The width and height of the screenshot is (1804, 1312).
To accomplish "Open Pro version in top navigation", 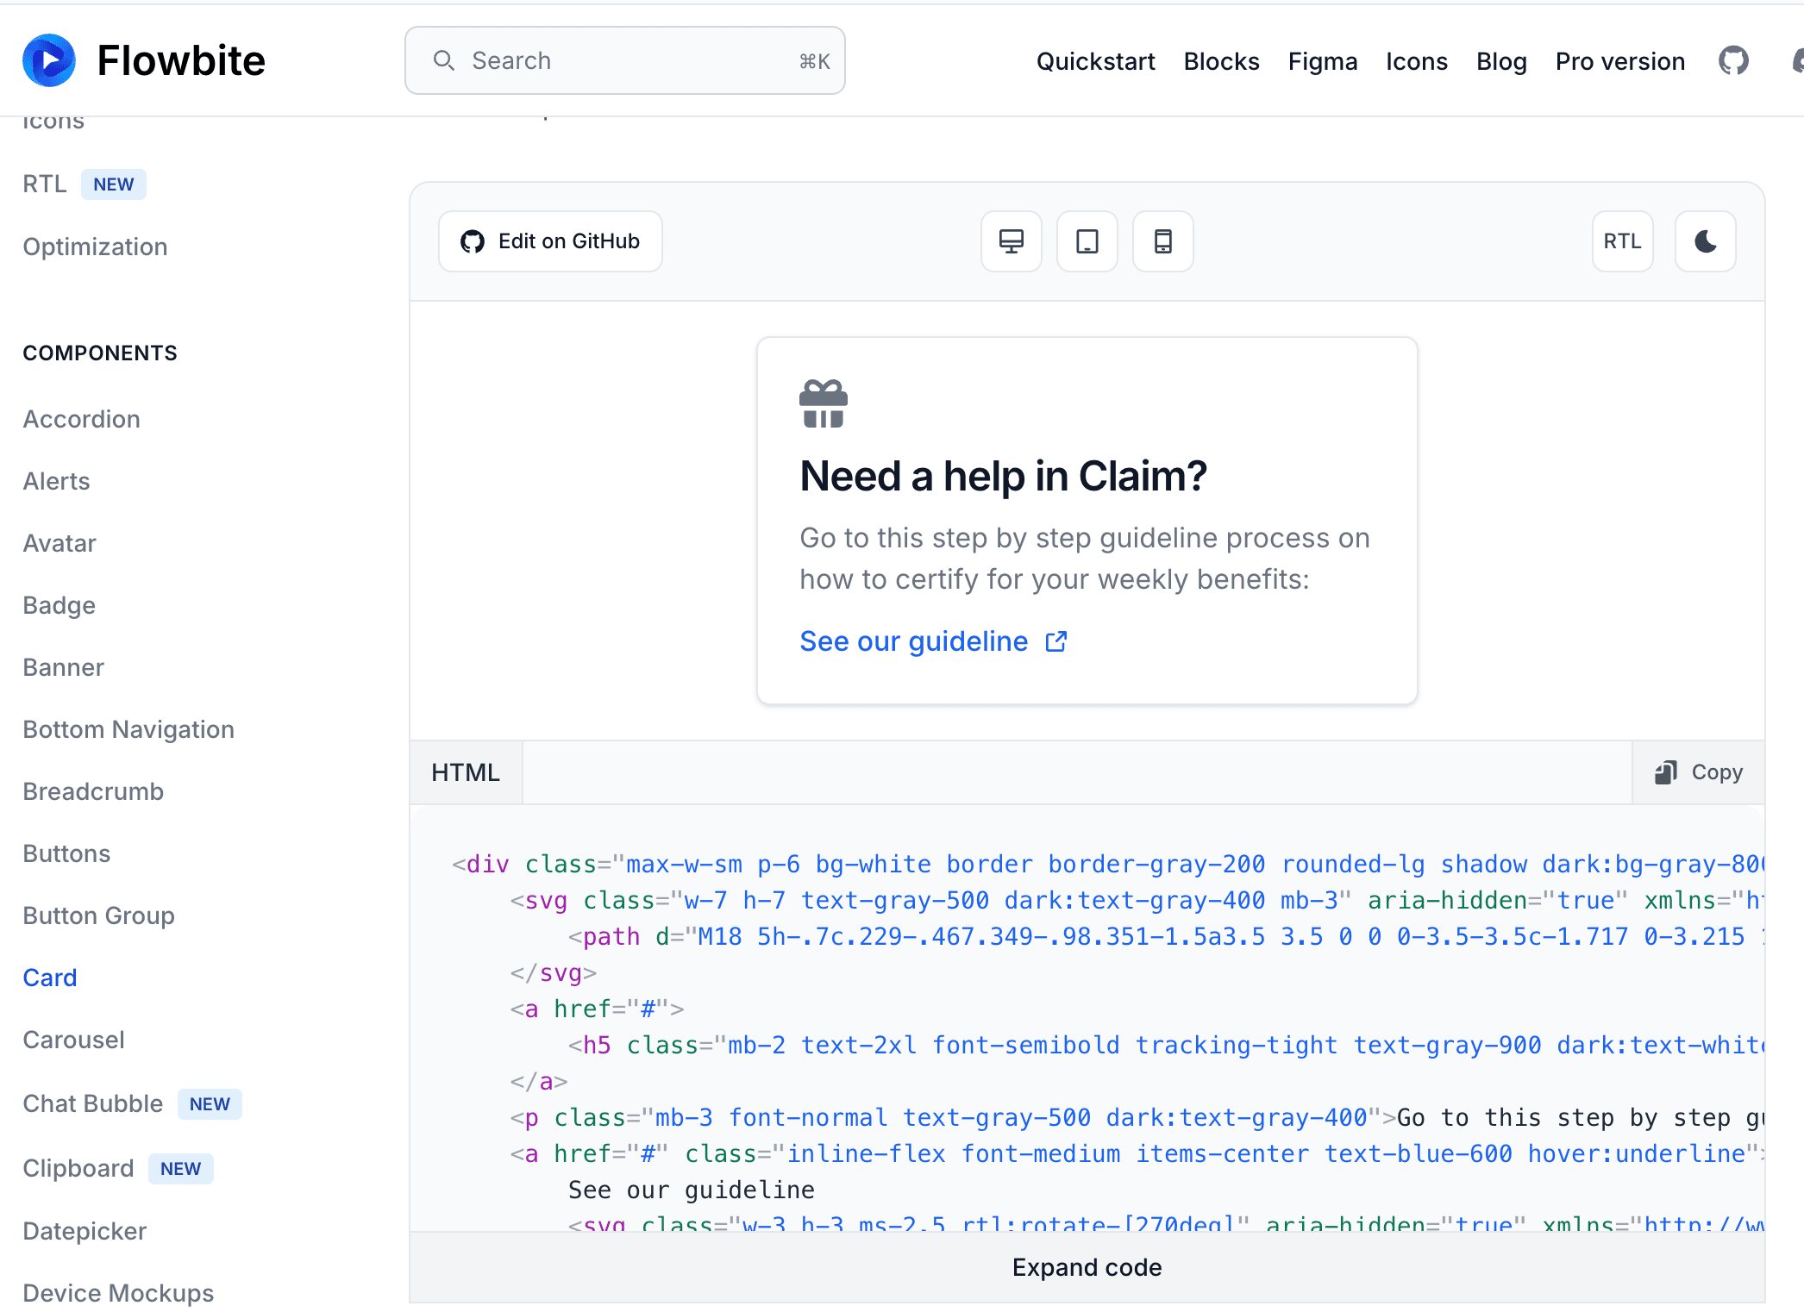I will (x=1619, y=61).
